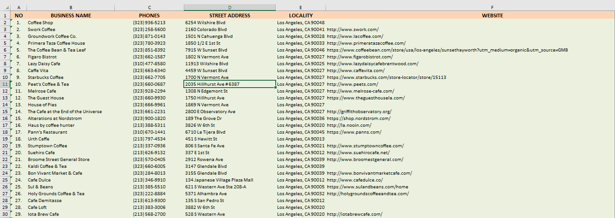
Task: Select the Figaro Bistrot cell
Action: [71, 57]
